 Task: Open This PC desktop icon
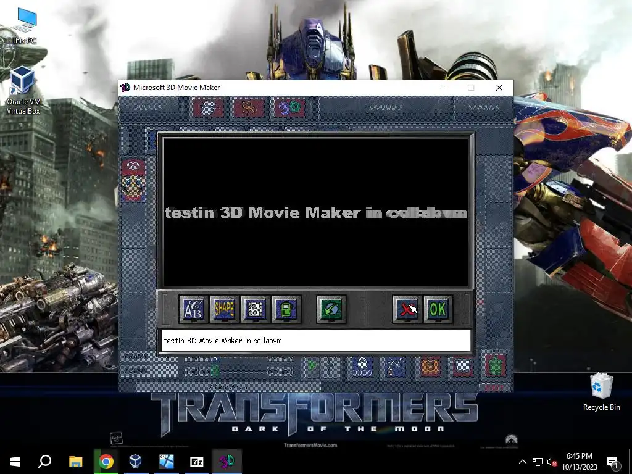tap(24, 25)
